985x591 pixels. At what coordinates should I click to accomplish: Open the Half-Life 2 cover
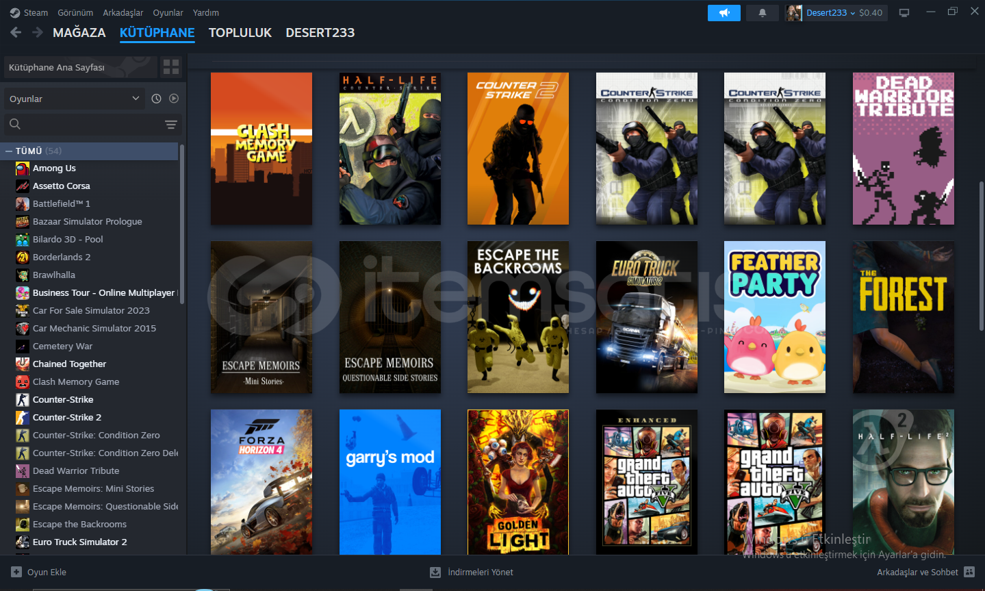(904, 482)
